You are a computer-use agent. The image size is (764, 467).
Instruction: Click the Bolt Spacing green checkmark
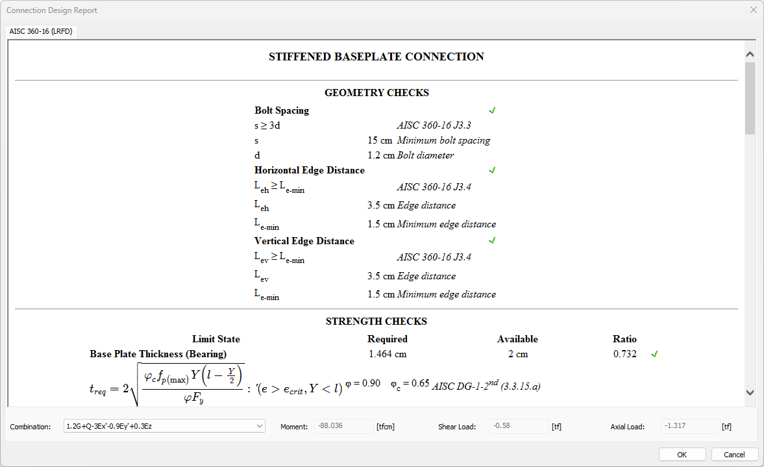pos(492,110)
